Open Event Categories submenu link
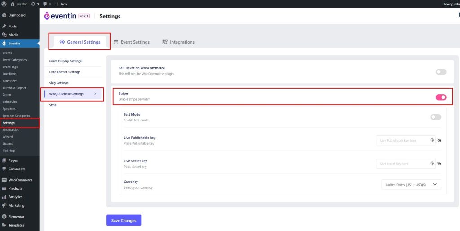The width and height of the screenshot is (460, 231). coord(15,60)
